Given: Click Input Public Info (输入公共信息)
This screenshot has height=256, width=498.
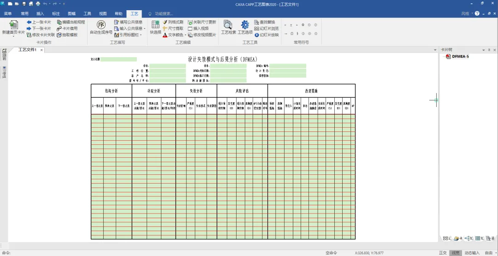Looking at the screenshot, I should coord(128,29).
